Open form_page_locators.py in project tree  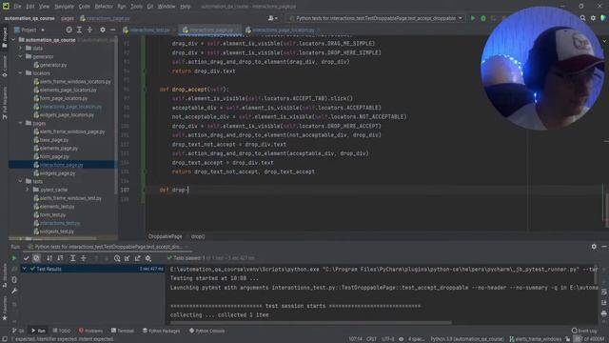tap(64, 98)
